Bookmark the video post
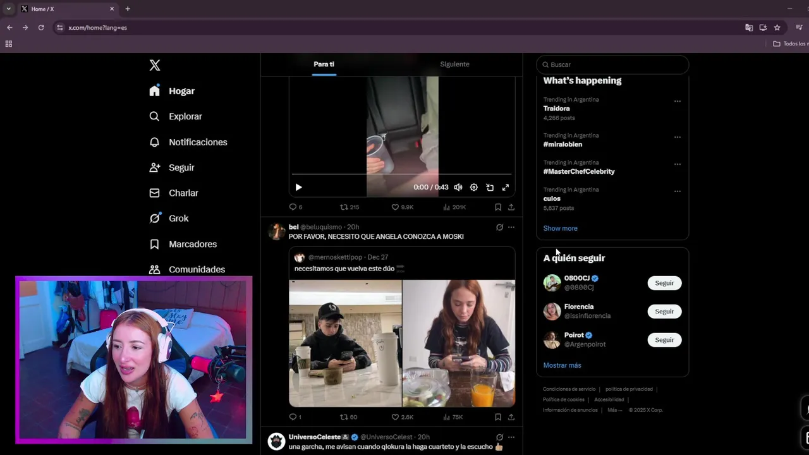 click(498, 207)
